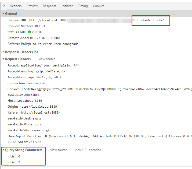Close the request details panel
The height and width of the screenshot is (169, 192).
click(4, 6)
